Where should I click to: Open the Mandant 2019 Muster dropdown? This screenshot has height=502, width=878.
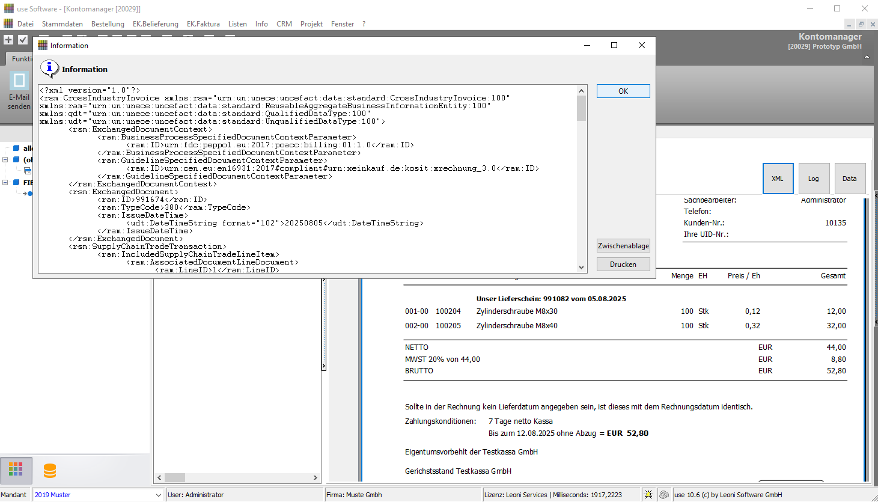(159, 495)
